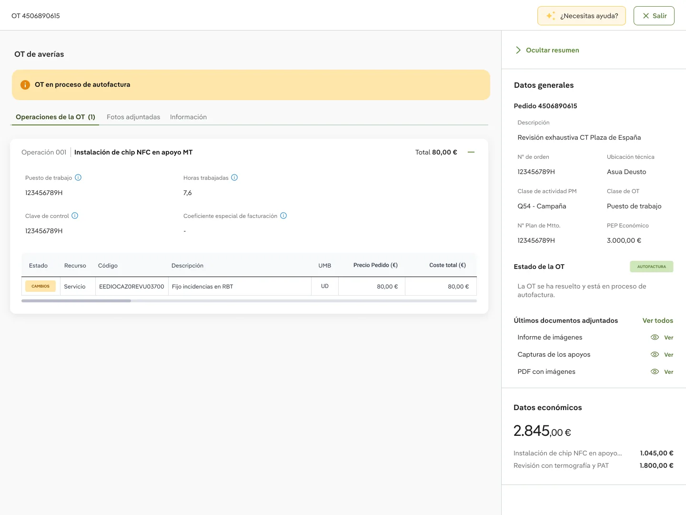Click eye icon for Informe de imágenes
686x515 pixels.
tap(655, 337)
